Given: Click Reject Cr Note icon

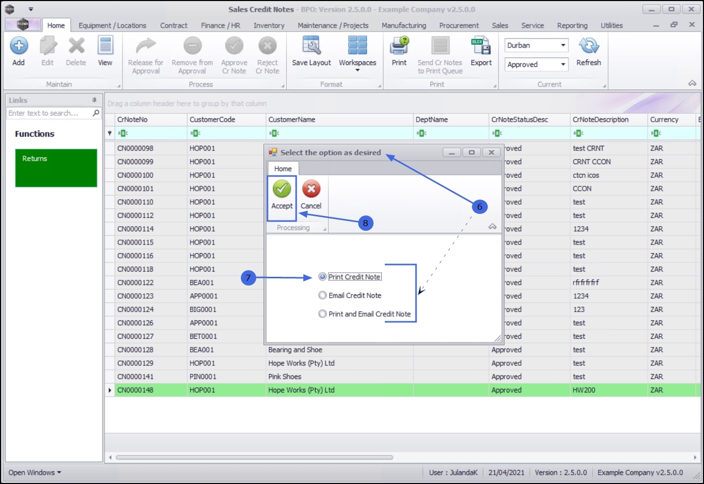Looking at the screenshot, I should tap(267, 46).
